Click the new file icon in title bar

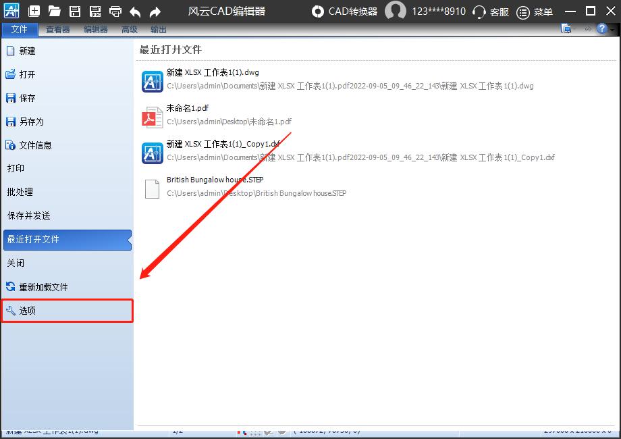pos(34,11)
